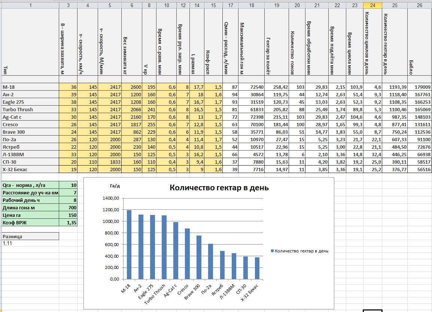This screenshot has width=432, height=312.
Task: Click the Вес химиката кг header
Action: [132, 42]
